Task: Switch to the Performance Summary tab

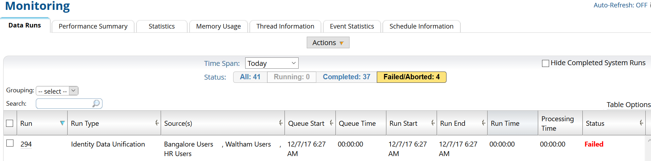Action: [x=93, y=26]
